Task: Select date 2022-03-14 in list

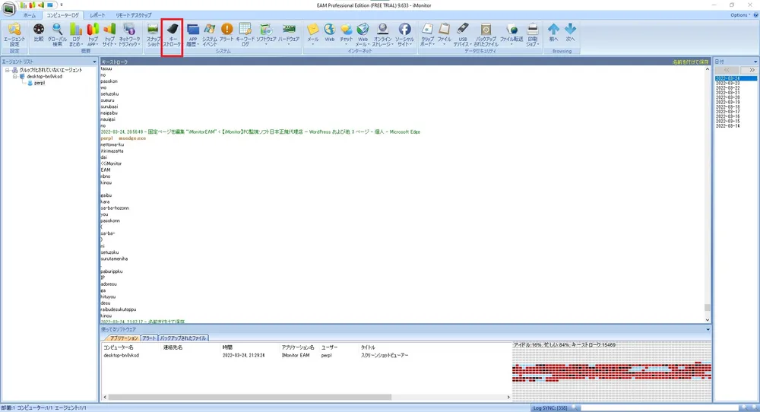Action: (x=727, y=125)
